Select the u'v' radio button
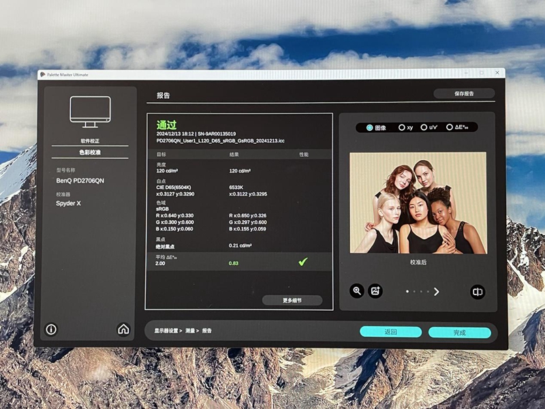 (x=424, y=127)
